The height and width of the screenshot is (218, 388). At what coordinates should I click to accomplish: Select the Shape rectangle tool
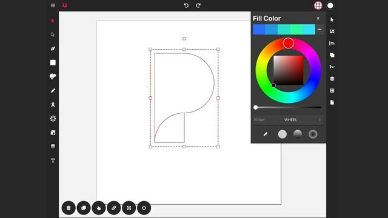point(53,62)
